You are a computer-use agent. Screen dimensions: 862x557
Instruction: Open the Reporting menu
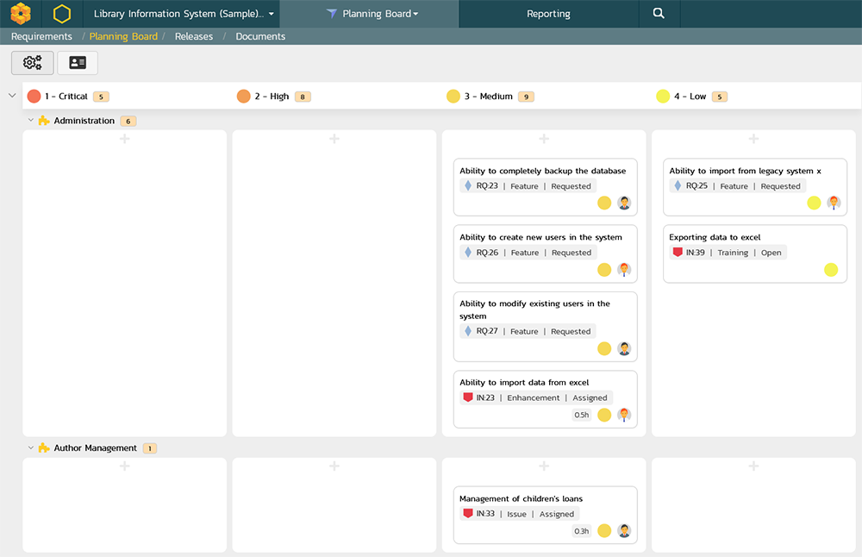pos(548,14)
